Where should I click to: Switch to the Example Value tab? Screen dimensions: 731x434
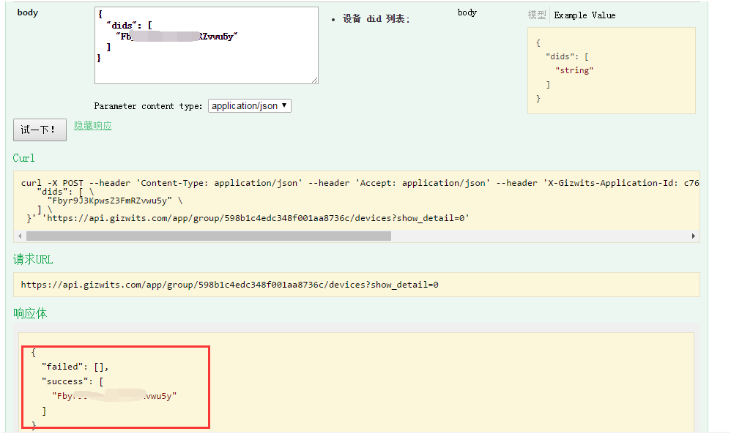click(x=584, y=15)
